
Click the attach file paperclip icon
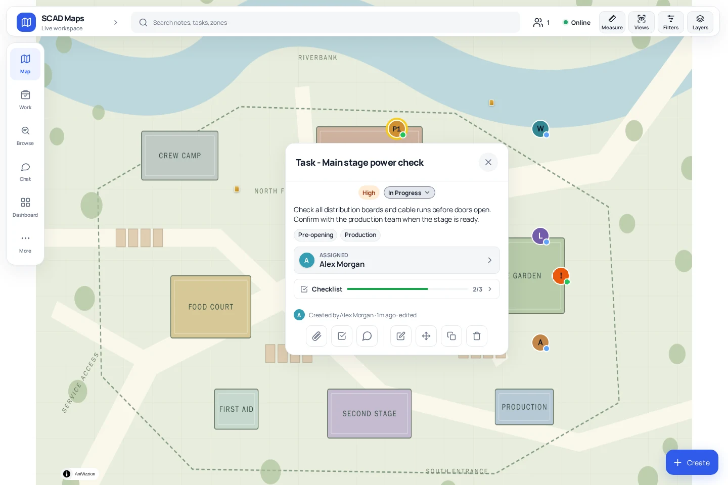tap(316, 336)
